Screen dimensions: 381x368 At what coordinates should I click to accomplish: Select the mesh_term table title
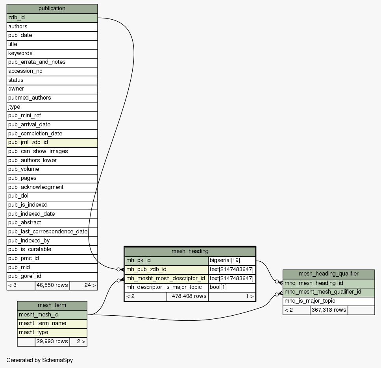(52, 305)
